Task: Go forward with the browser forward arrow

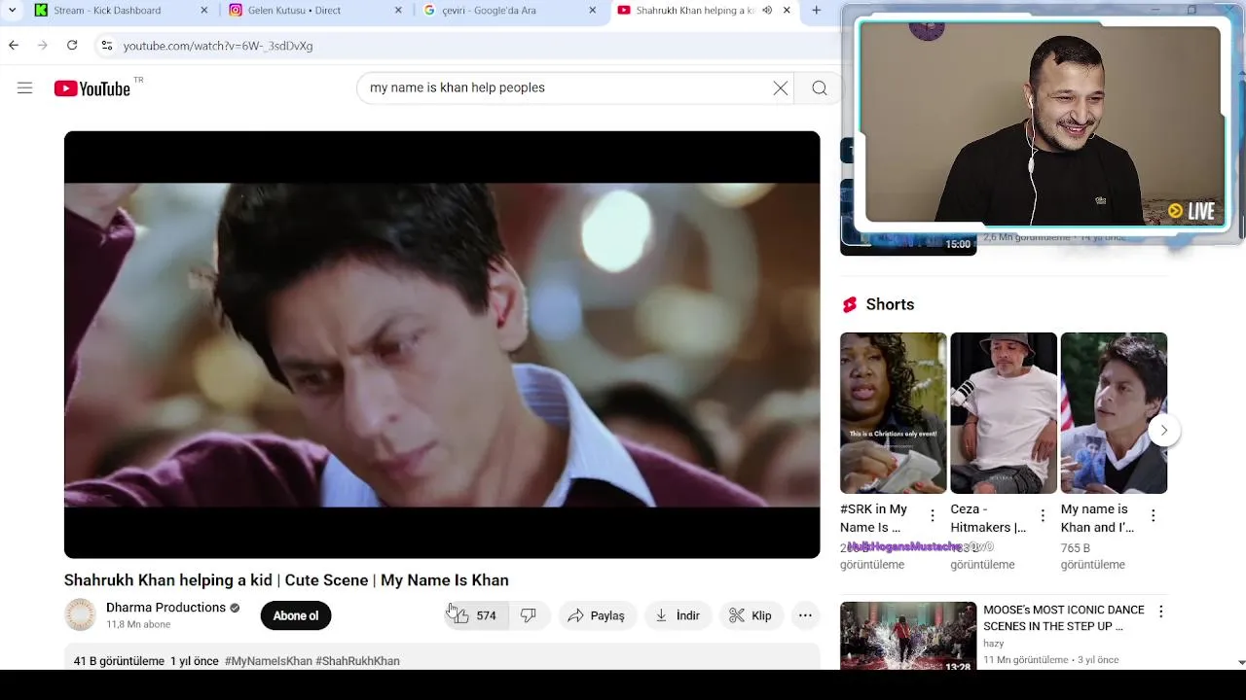Action: [43, 46]
